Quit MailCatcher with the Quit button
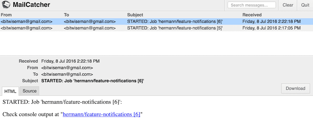The width and height of the screenshot is (313, 134). [x=305, y=5]
